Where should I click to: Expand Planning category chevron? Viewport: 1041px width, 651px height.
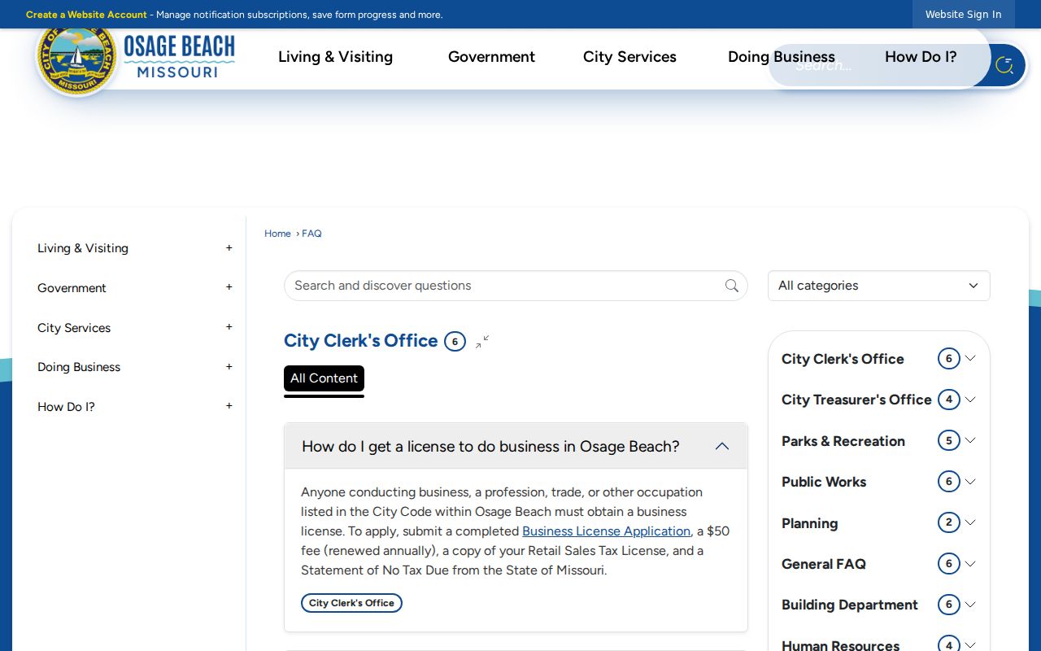pos(970,522)
